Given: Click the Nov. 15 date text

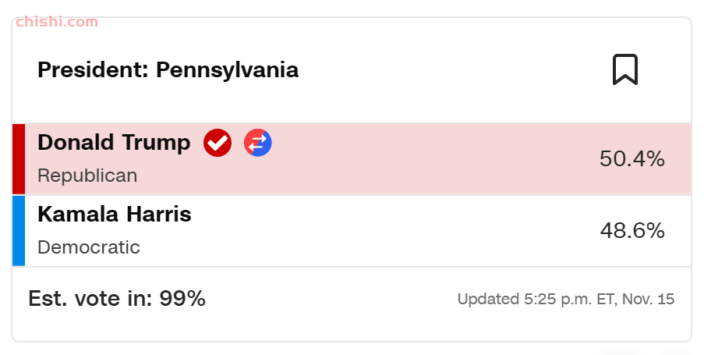Looking at the screenshot, I should pos(649,300).
